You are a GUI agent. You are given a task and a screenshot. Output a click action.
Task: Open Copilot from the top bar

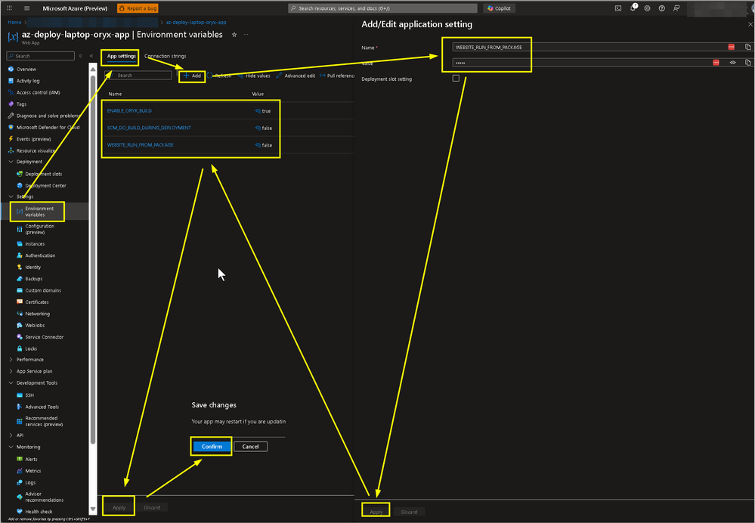click(499, 8)
